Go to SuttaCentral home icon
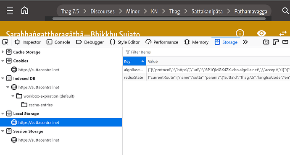 tap(25, 10)
